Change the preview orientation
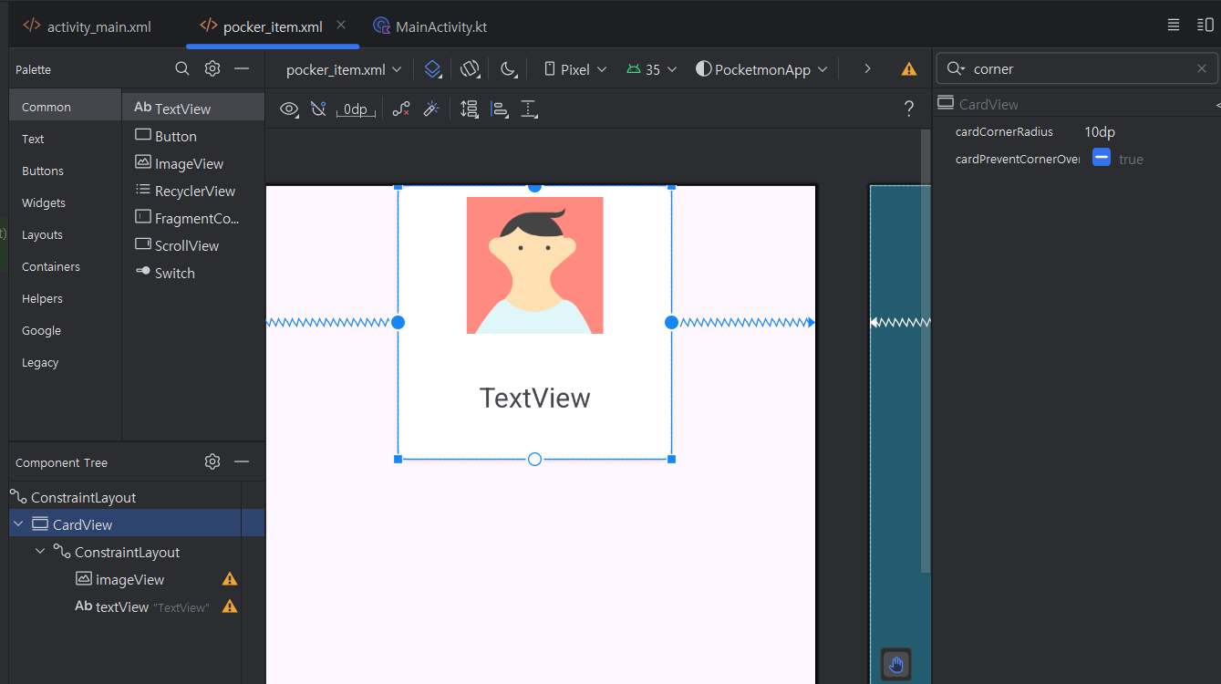 click(x=470, y=68)
